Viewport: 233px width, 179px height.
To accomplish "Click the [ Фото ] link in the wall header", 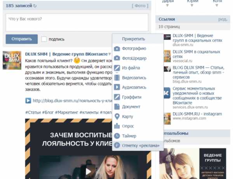I will pyautogui.click(x=140, y=6).
